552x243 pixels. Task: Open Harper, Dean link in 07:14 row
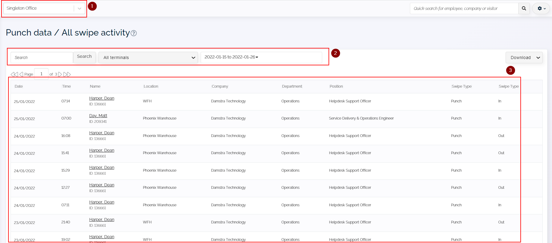tap(101, 98)
